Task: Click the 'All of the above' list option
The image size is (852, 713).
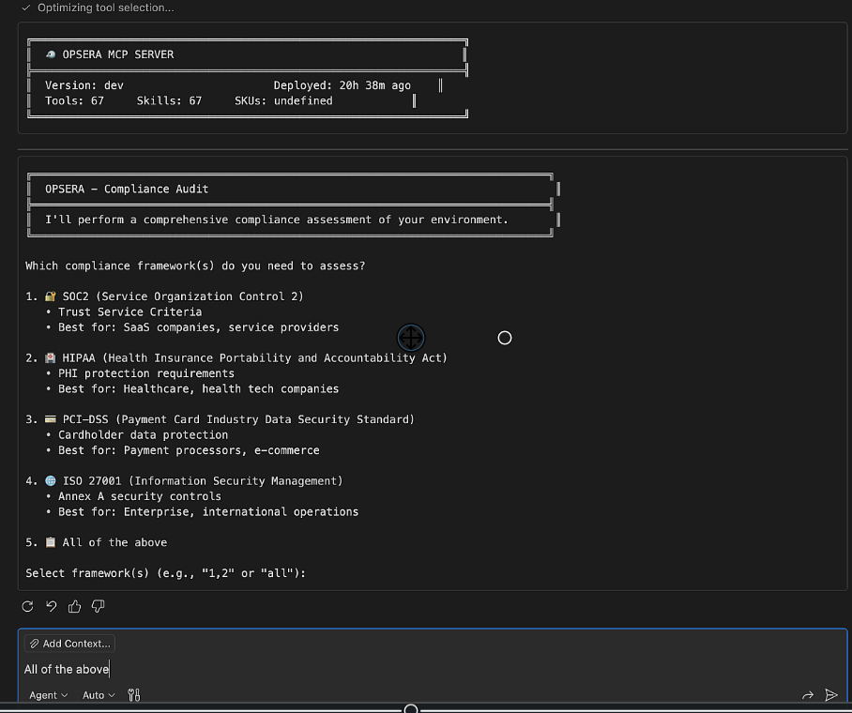Action: click(114, 542)
